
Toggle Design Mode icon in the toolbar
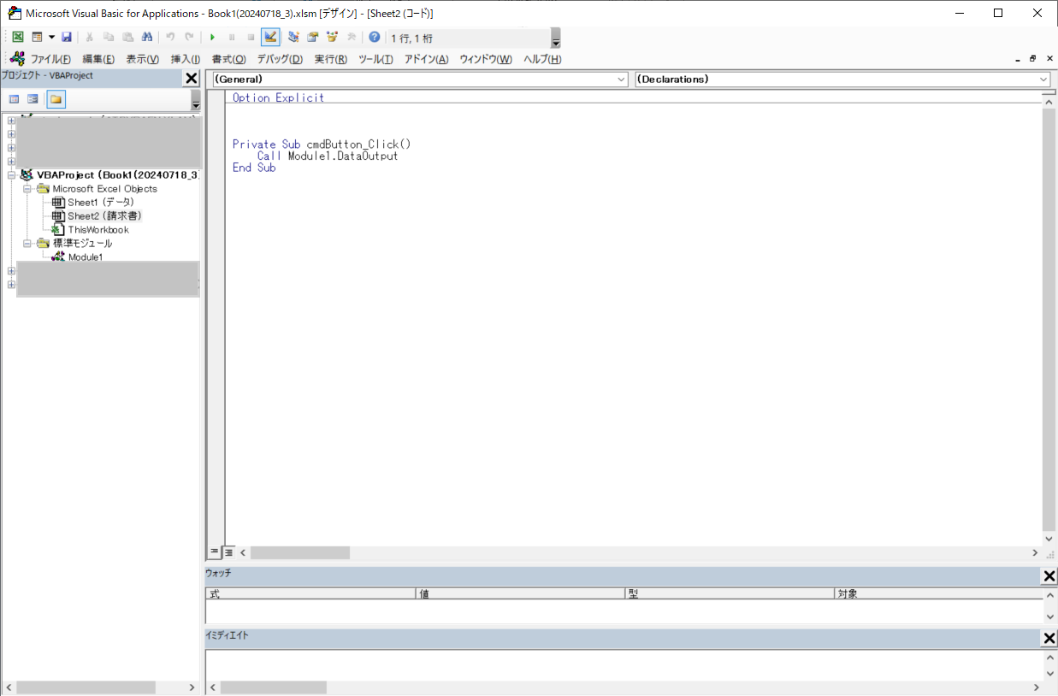(x=270, y=38)
